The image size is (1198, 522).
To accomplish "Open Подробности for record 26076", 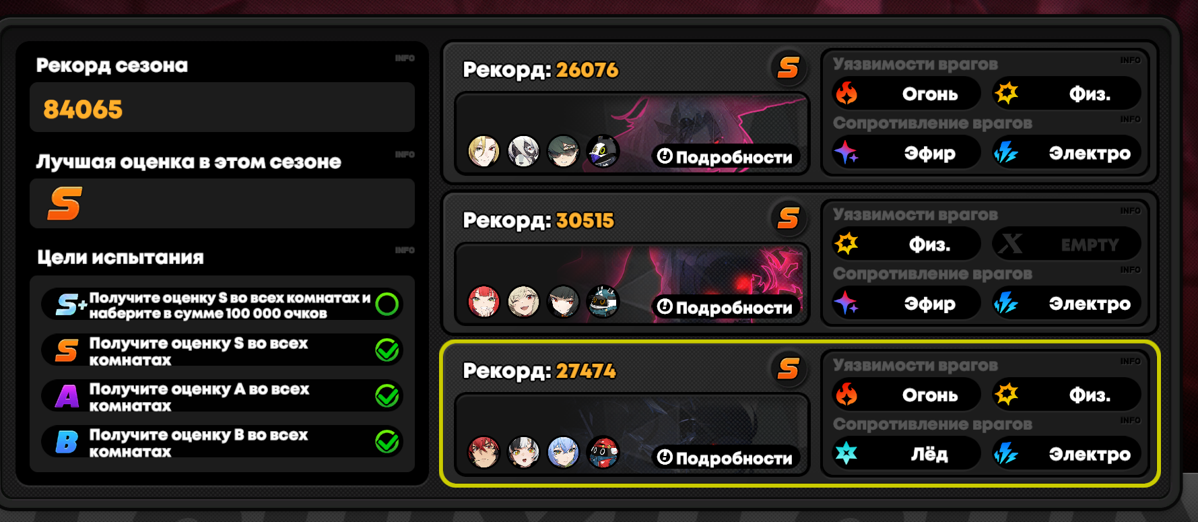I will (725, 157).
